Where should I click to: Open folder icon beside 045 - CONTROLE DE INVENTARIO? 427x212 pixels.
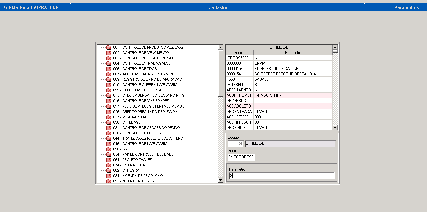pos(109,144)
